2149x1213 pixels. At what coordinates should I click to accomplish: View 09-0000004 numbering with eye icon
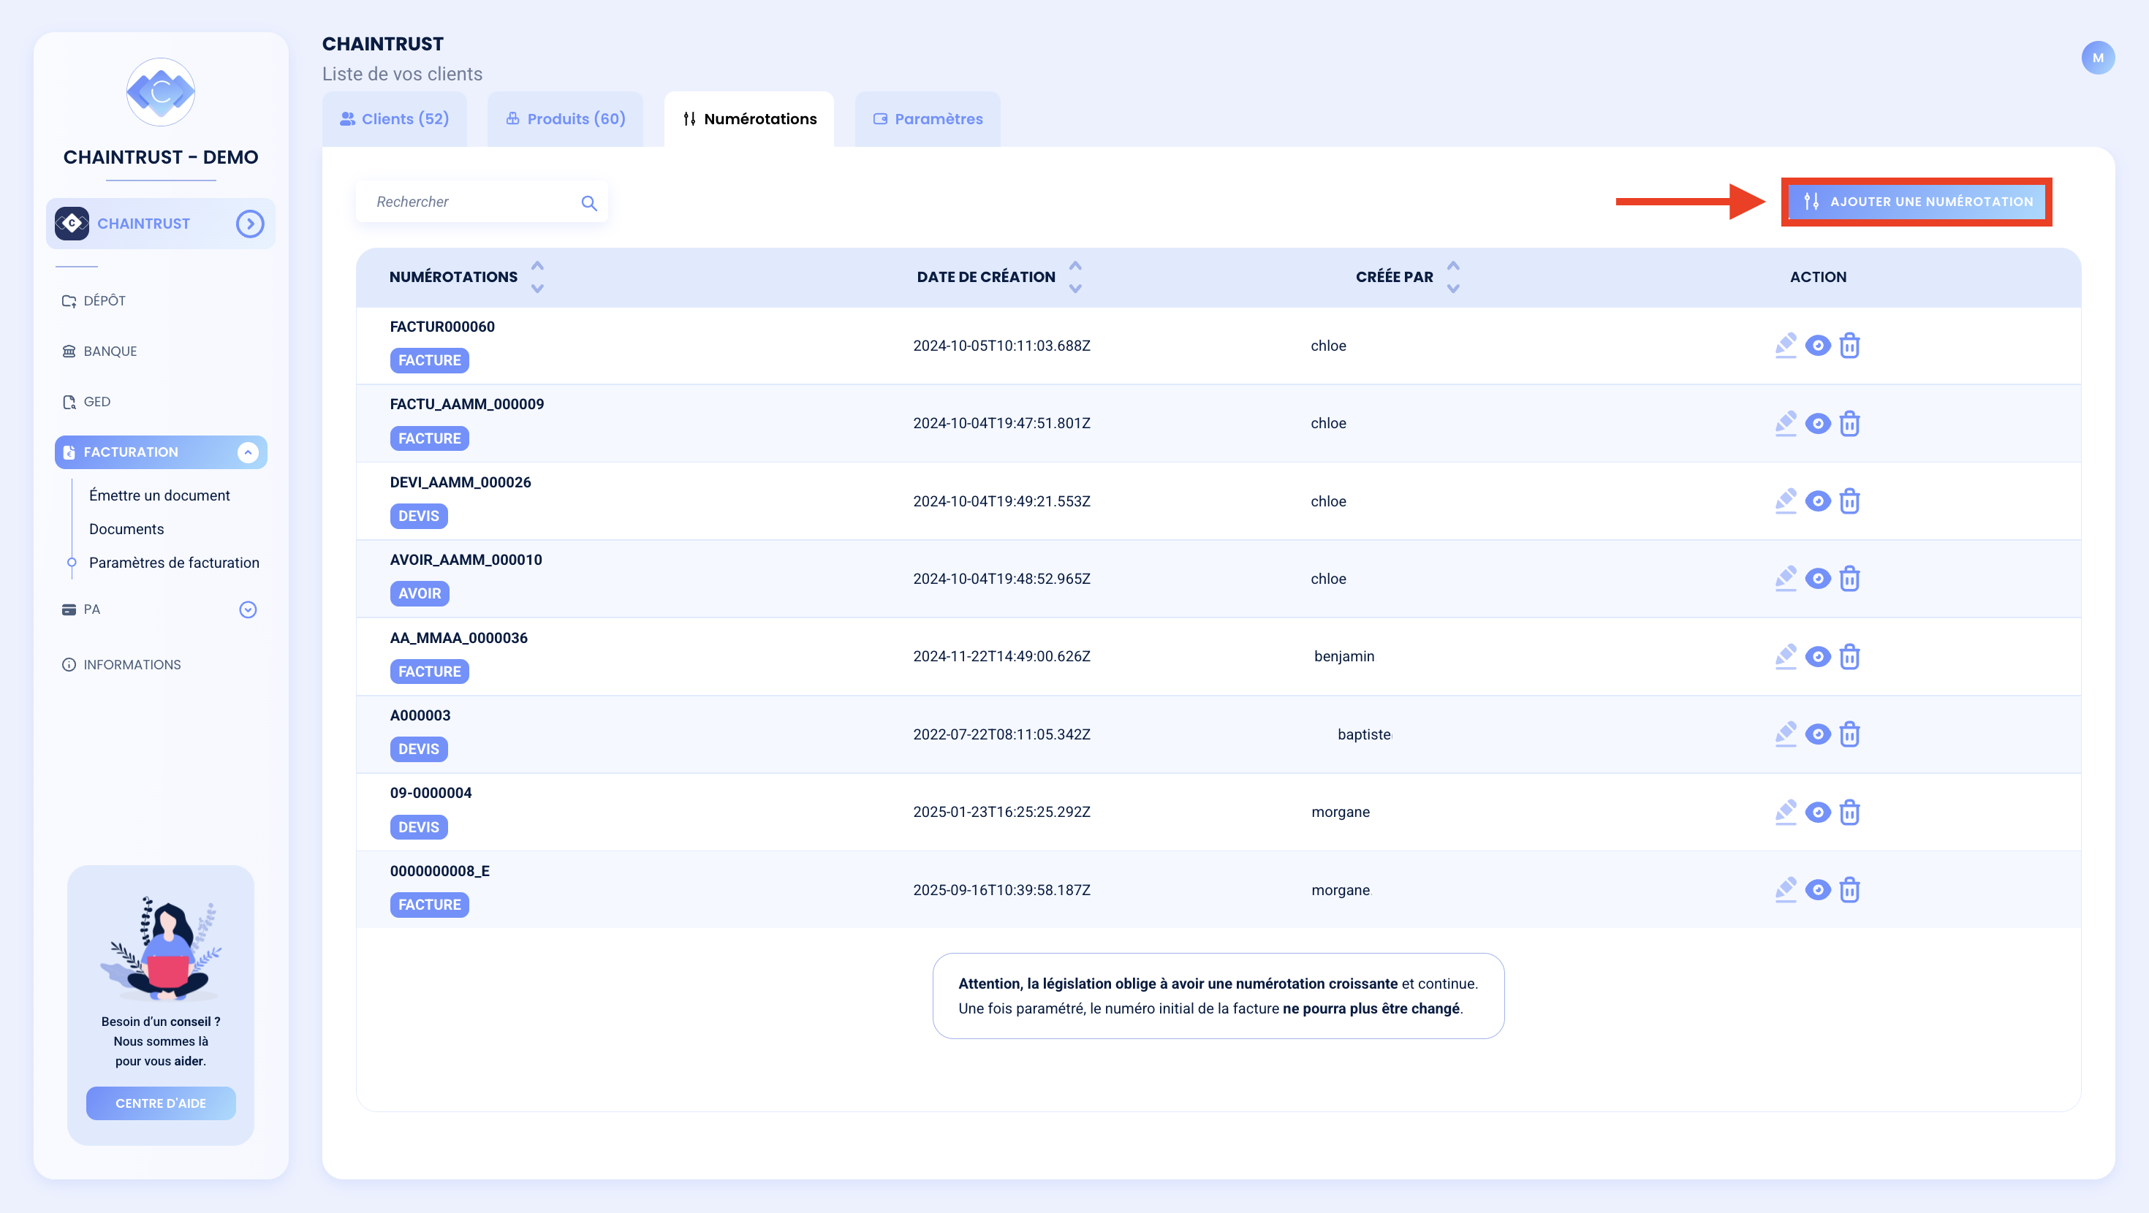[x=1818, y=813]
